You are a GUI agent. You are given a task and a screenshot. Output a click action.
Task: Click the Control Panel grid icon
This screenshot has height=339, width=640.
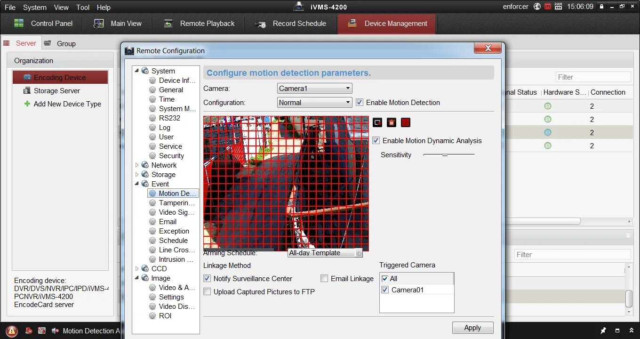point(19,24)
